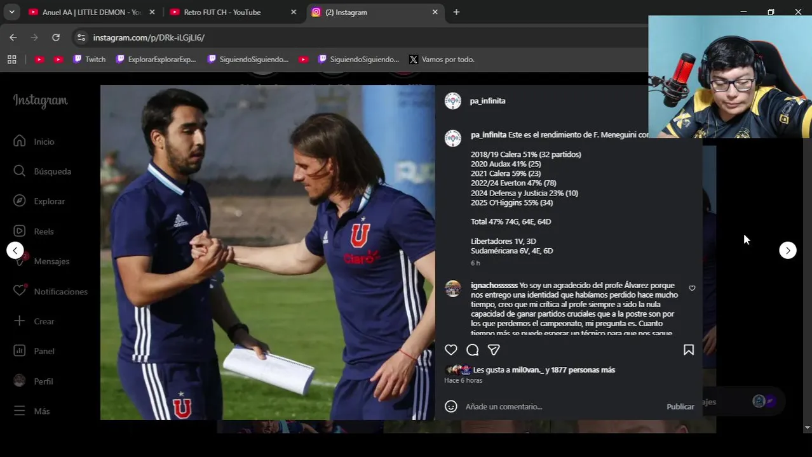The height and width of the screenshot is (457, 812).
Task: Like the post with the heart icon
Action: pyautogui.click(x=451, y=350)
